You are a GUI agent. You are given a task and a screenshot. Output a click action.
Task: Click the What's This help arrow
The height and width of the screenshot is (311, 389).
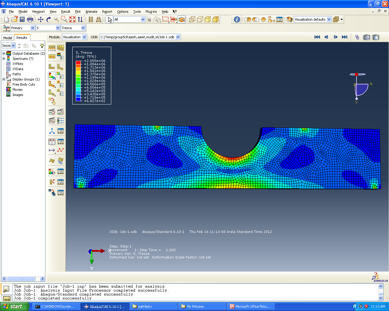175,12
